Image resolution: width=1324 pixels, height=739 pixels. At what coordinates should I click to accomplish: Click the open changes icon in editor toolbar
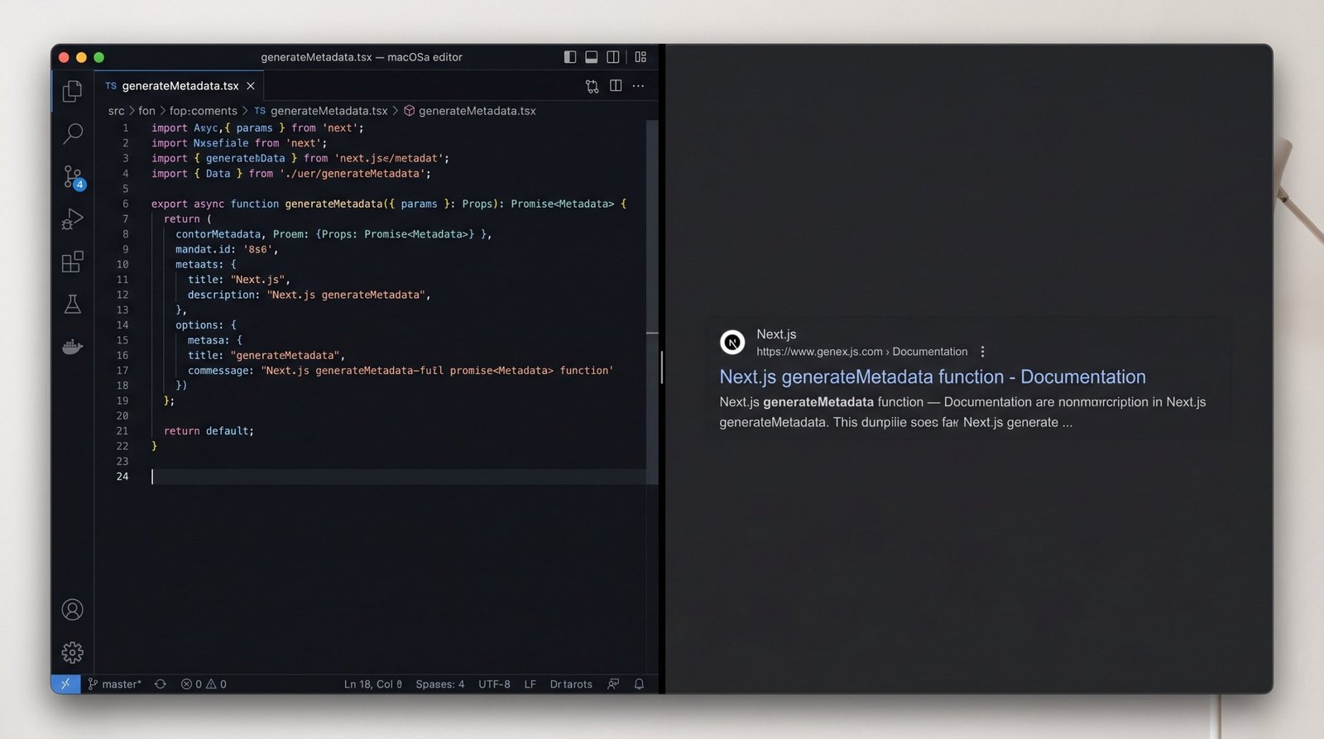(x=592, y=86)
